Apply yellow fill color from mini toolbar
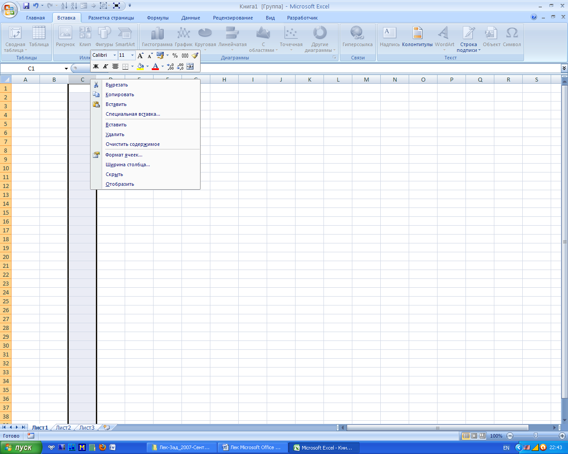This screenshot has height=454, width=568. (140, 67)
